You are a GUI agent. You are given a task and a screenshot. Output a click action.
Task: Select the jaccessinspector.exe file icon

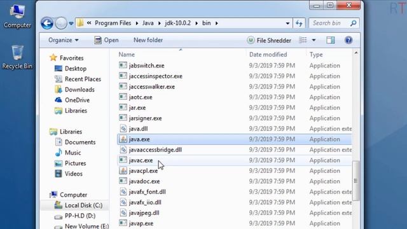coord(123,76)
